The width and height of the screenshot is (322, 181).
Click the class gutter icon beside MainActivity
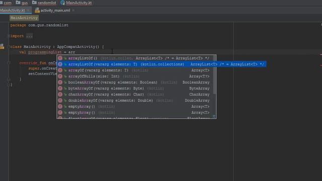point(2,47)
